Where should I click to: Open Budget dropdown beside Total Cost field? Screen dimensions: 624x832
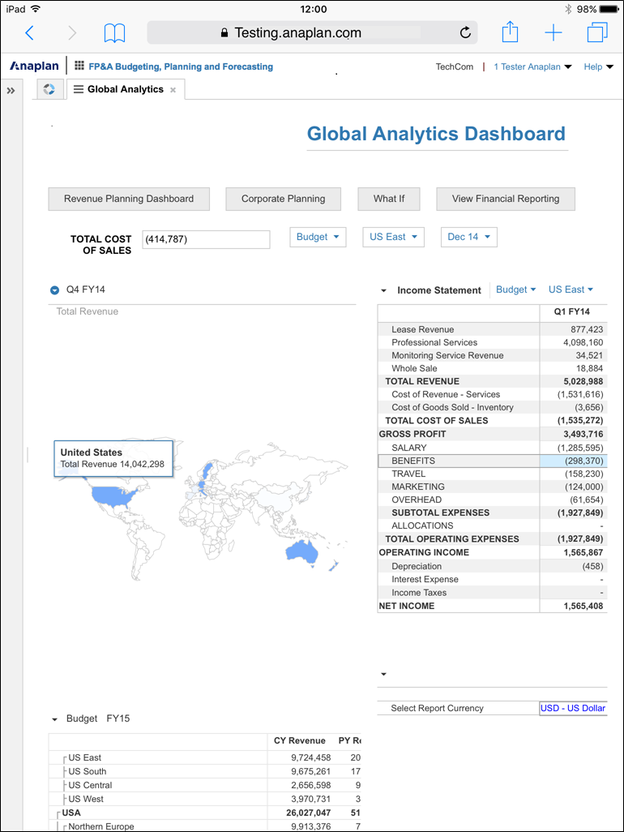tap(318, 237)
